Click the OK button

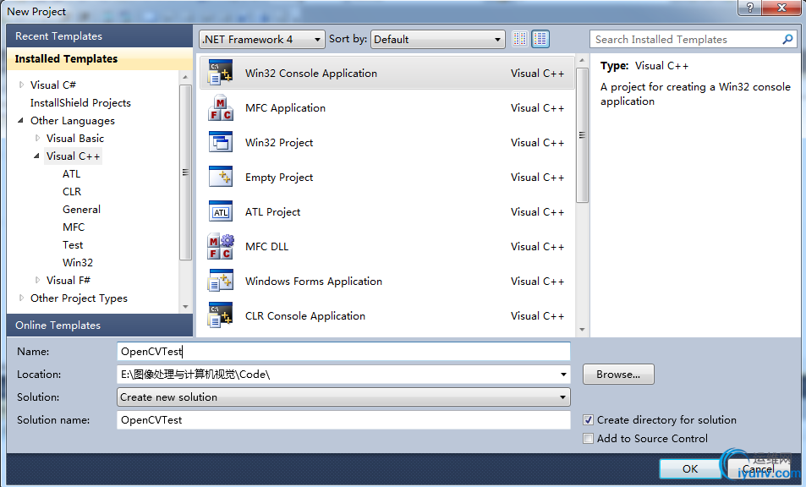point(690,468)
